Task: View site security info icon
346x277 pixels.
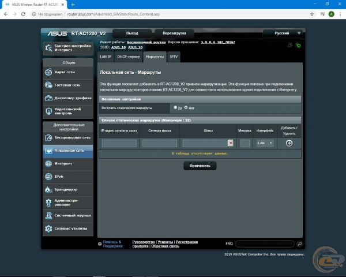Action: click(x=34, y=14)
